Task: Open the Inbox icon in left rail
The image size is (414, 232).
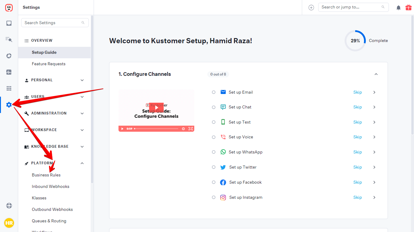Action: click(9, 23)
